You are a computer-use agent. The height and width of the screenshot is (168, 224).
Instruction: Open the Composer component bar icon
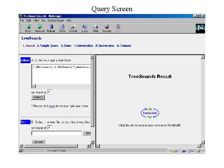[199, 151]
